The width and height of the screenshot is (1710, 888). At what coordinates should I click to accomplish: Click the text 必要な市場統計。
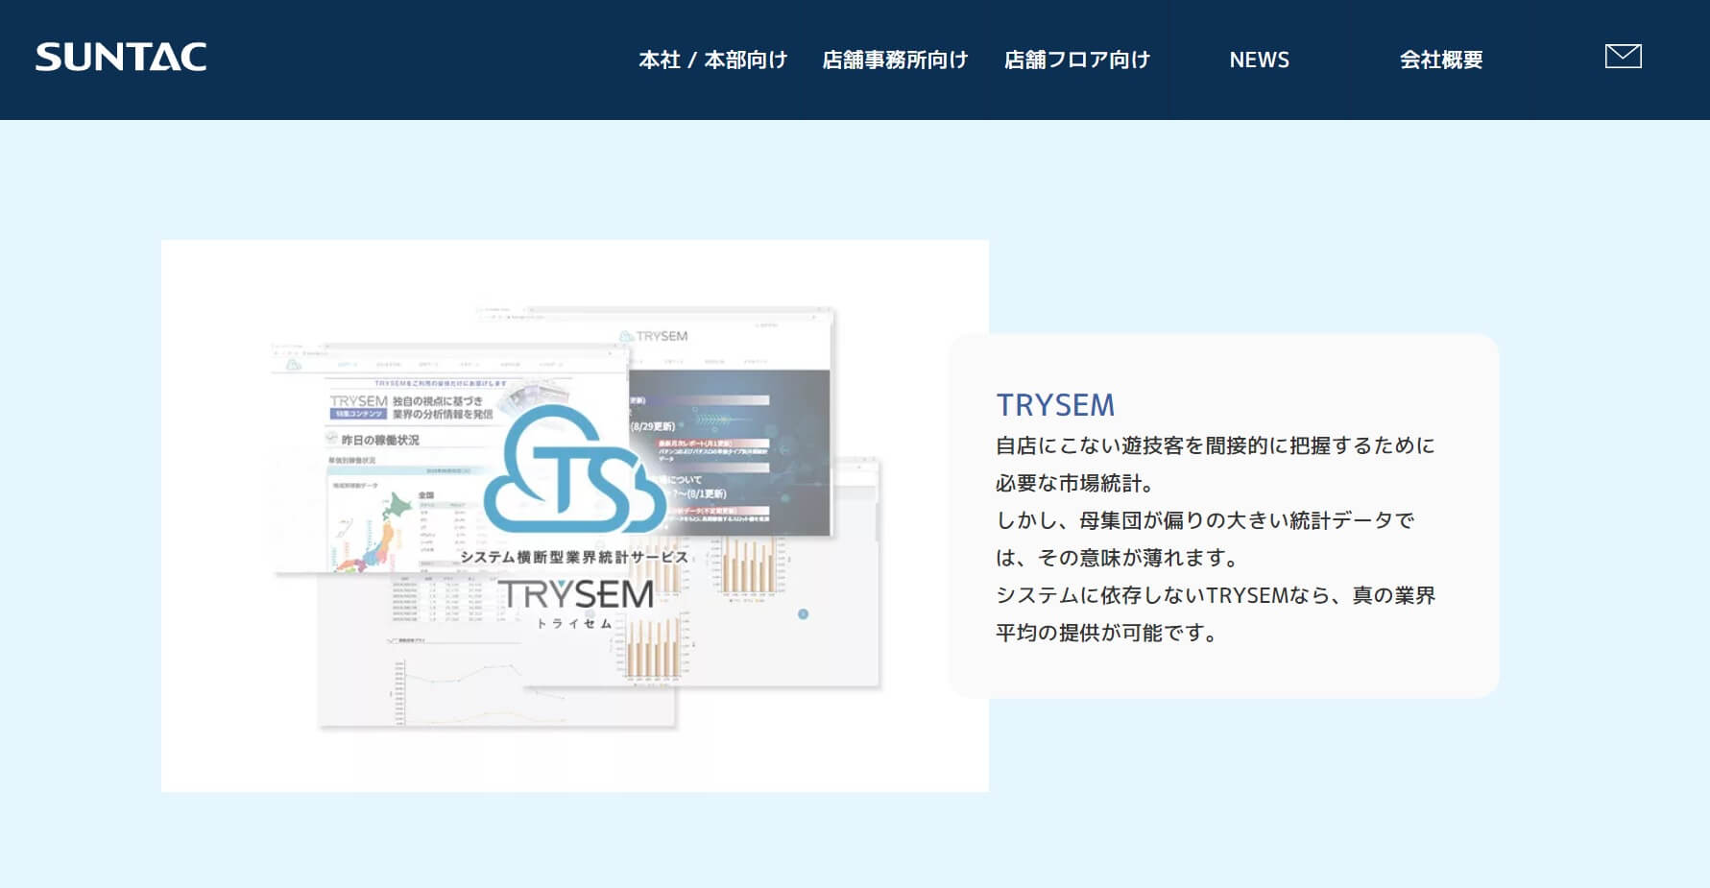1075,483
